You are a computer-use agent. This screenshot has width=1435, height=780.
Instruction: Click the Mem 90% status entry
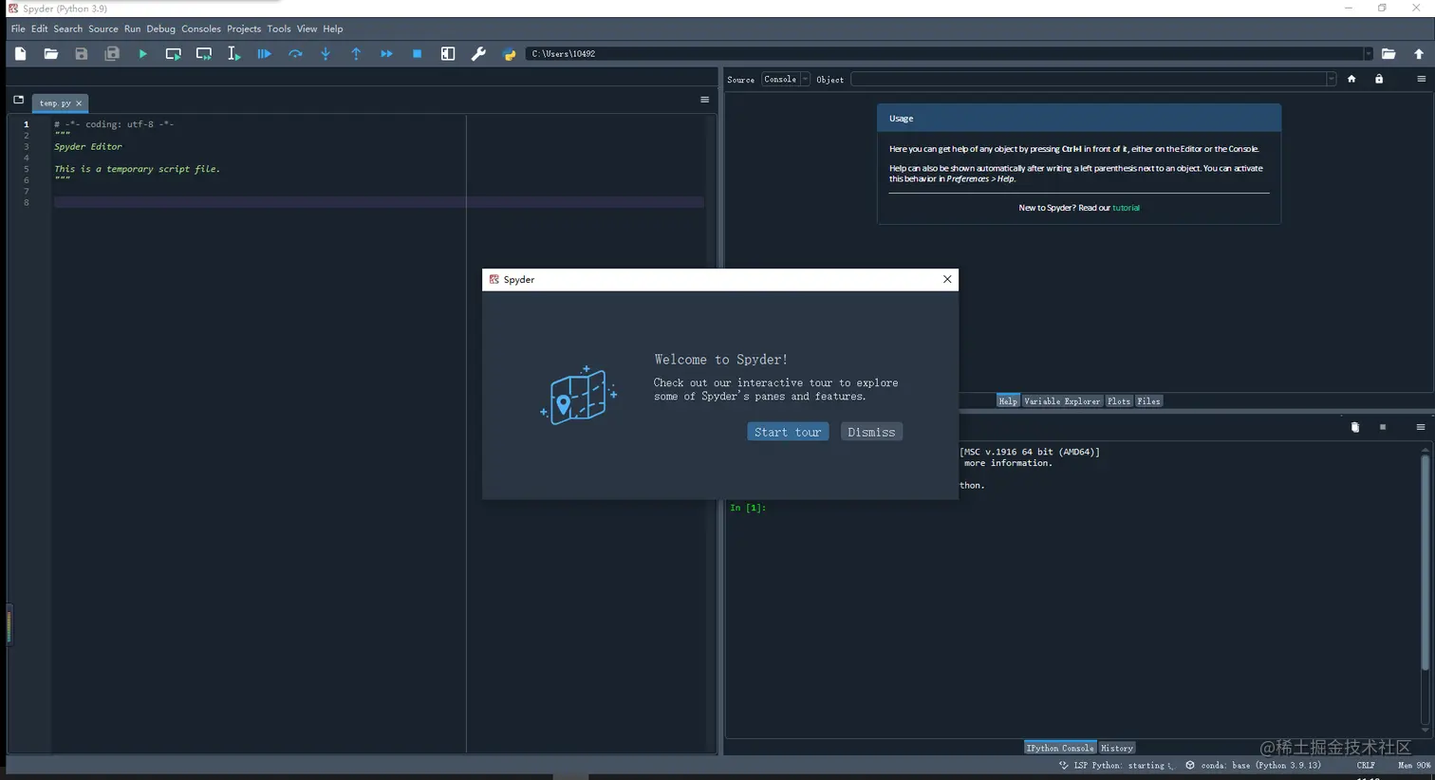click(x=1413, y=765)
